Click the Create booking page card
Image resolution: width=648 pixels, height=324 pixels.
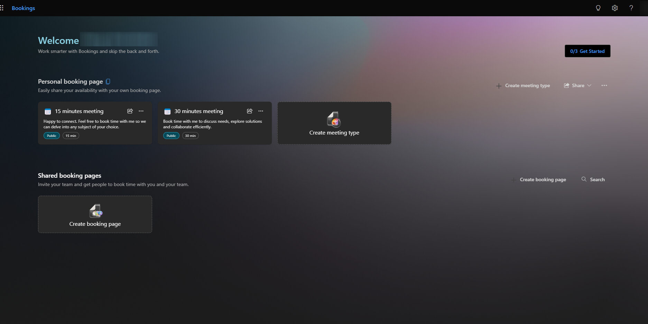[x=95, y=214]
